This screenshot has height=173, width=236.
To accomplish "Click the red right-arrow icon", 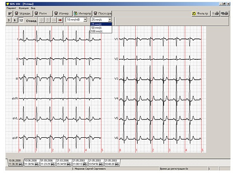I will click(x=60, y=20).
